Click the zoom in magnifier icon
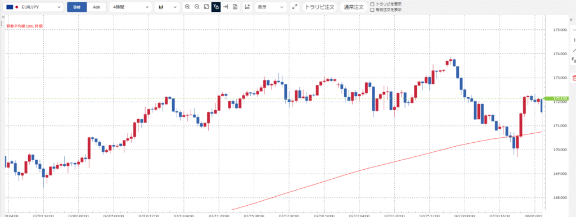 (187, 7)
